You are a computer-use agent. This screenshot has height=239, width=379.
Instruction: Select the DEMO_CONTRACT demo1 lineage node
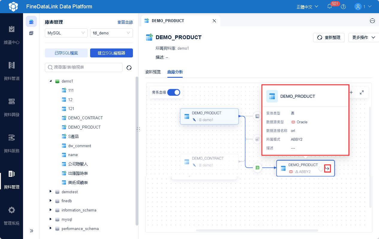coord(209,162)
